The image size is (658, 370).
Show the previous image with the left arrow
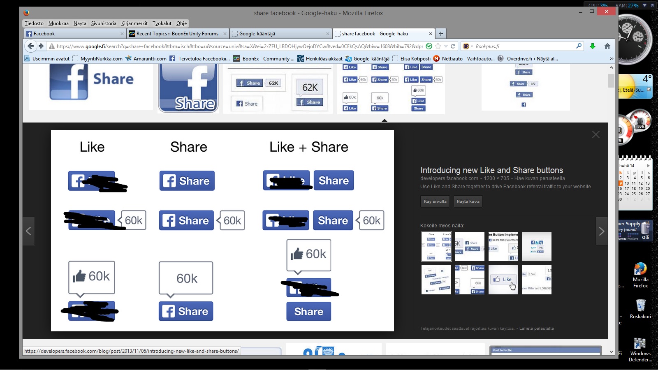pyautogui.click(x=29, y=231)
